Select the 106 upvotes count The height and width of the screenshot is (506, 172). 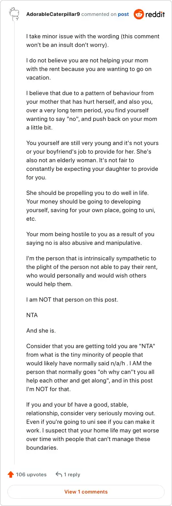point(31,474)
